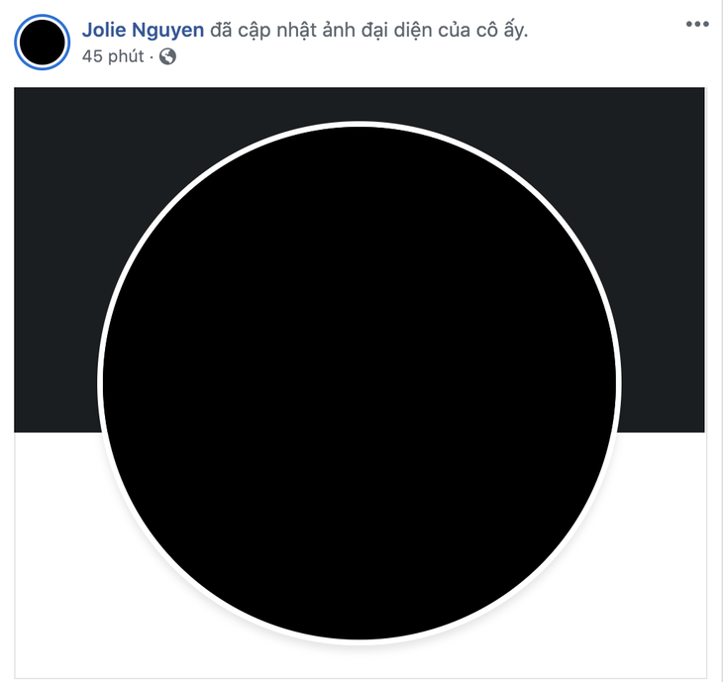Open Jolie Nguyen's small profile avatar
The width and height of the screenshot is (723, 682).
[42, 43]
